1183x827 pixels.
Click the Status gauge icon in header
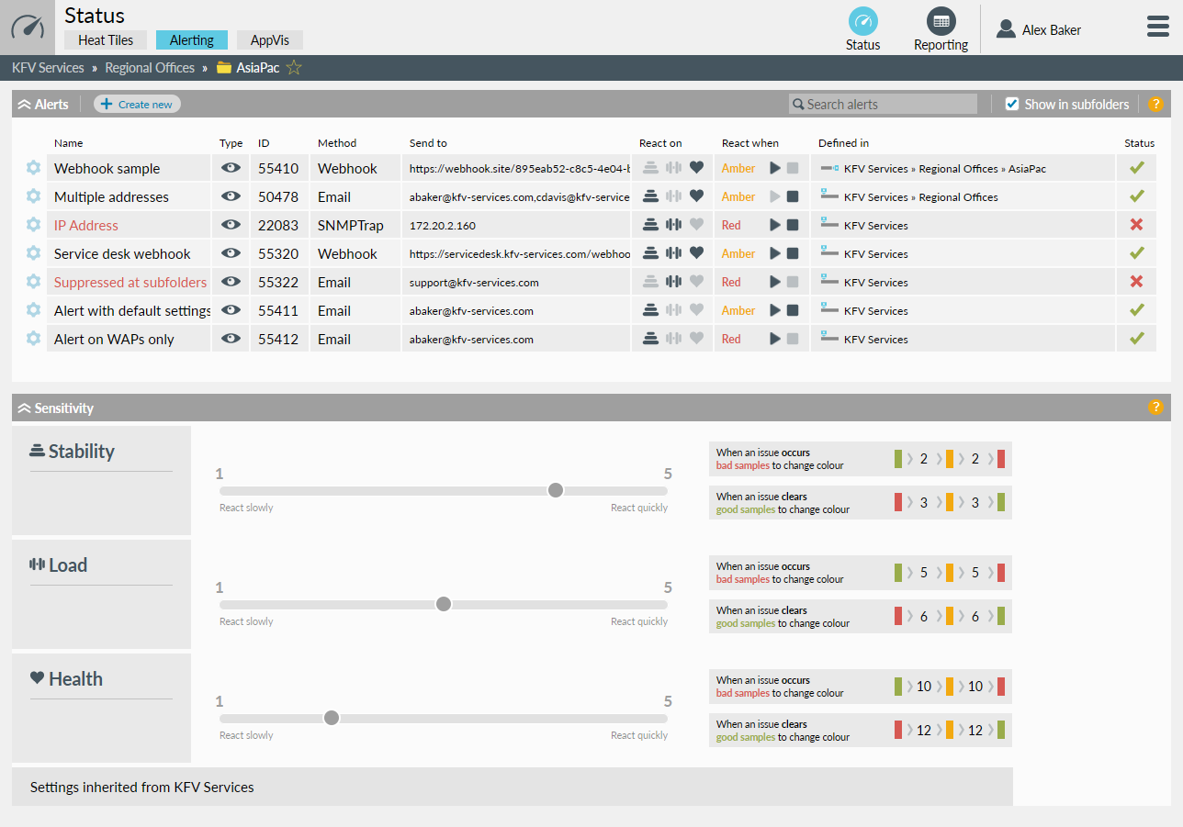[862, 21]
